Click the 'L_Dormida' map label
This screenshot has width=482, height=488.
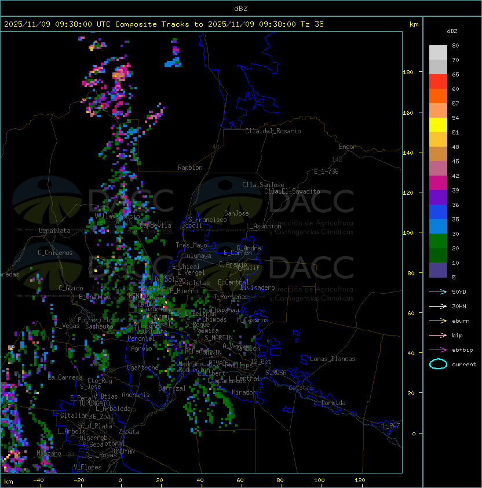[330, 403]
